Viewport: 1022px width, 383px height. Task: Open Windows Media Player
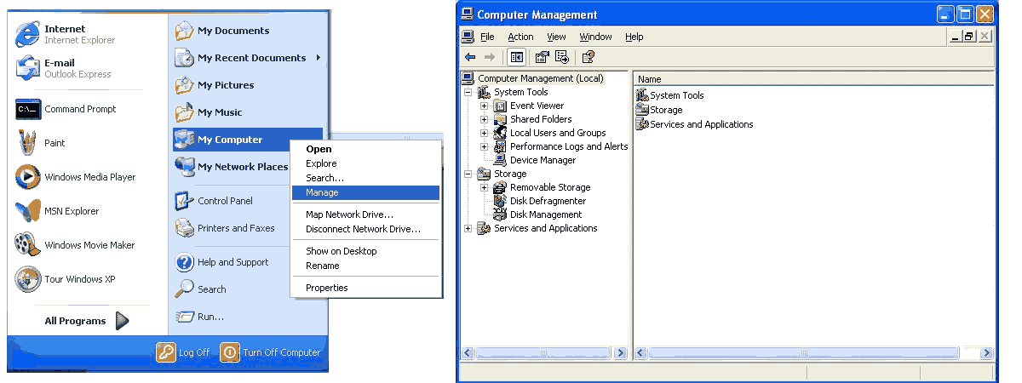coord(76,177)
